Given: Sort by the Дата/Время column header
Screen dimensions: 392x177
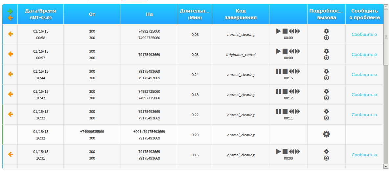Looking at the screenshot, I should pyautogui.click(x=40, y=14).
